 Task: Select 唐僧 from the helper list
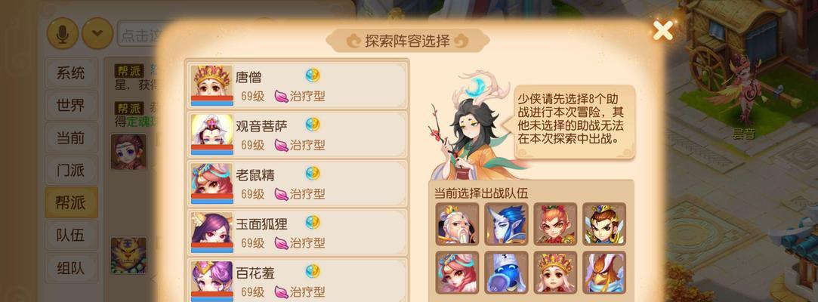click(298, 86)
